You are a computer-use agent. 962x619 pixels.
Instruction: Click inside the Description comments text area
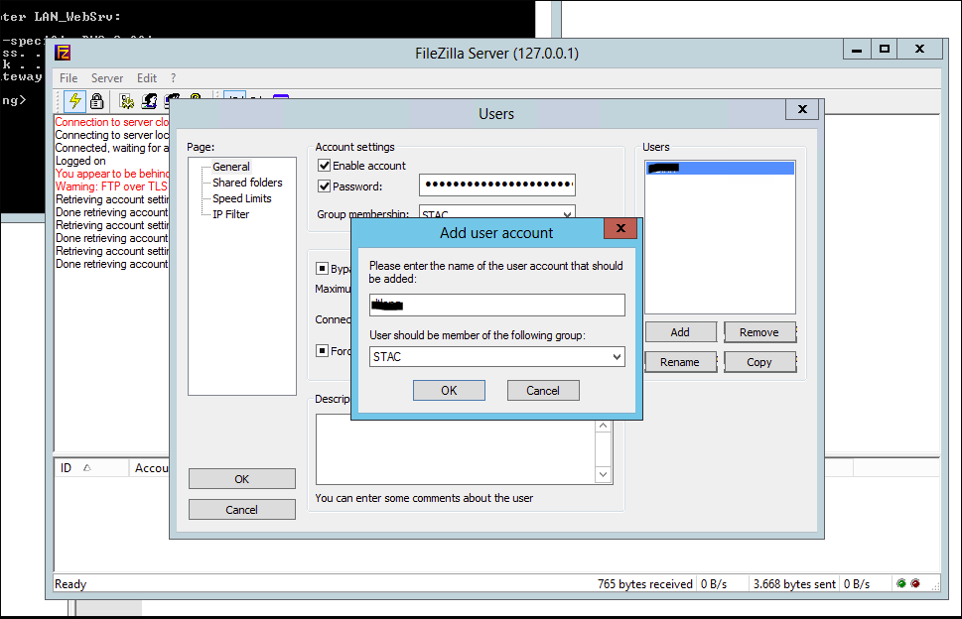tap(456, 449)
